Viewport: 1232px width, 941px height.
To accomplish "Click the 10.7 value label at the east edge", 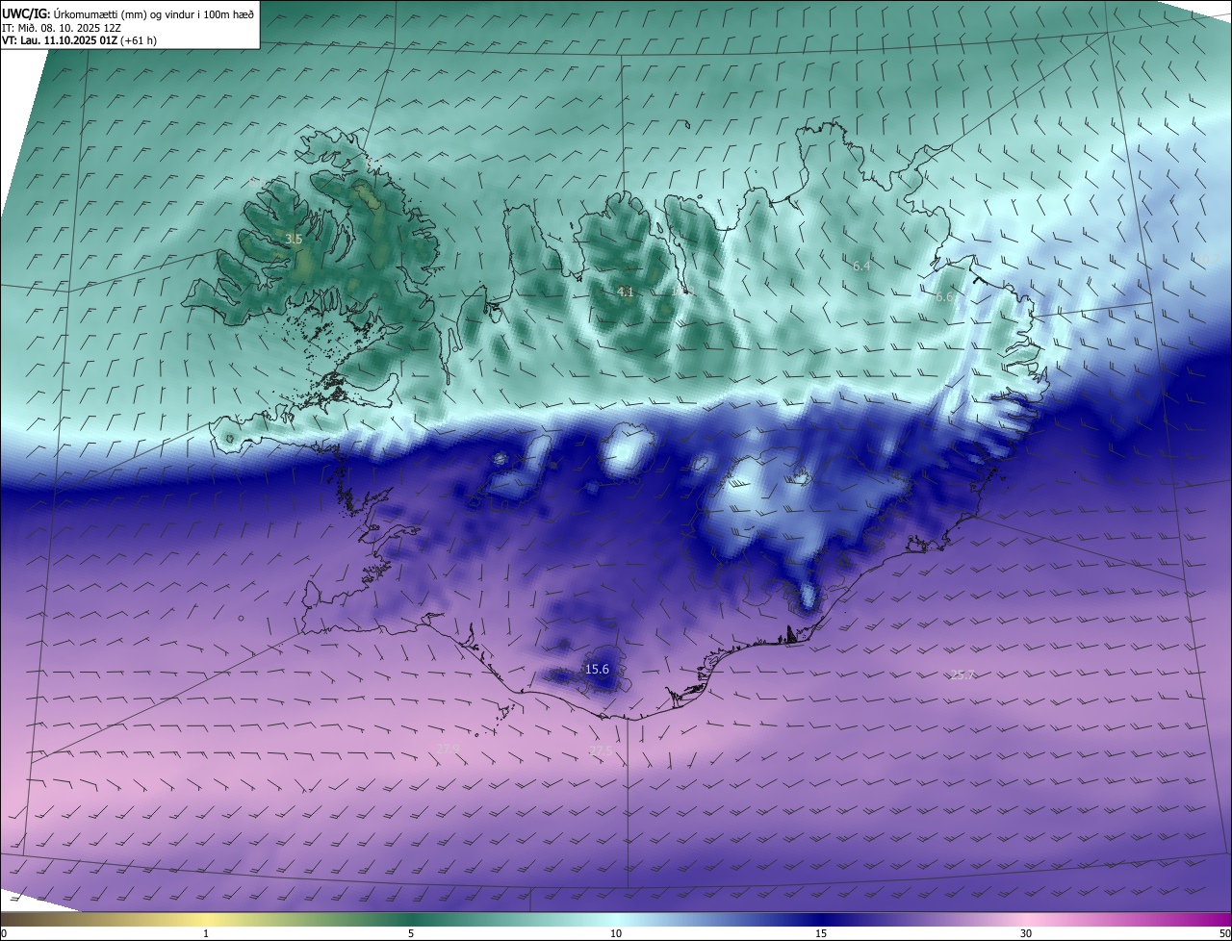I will coord(1208,259).
